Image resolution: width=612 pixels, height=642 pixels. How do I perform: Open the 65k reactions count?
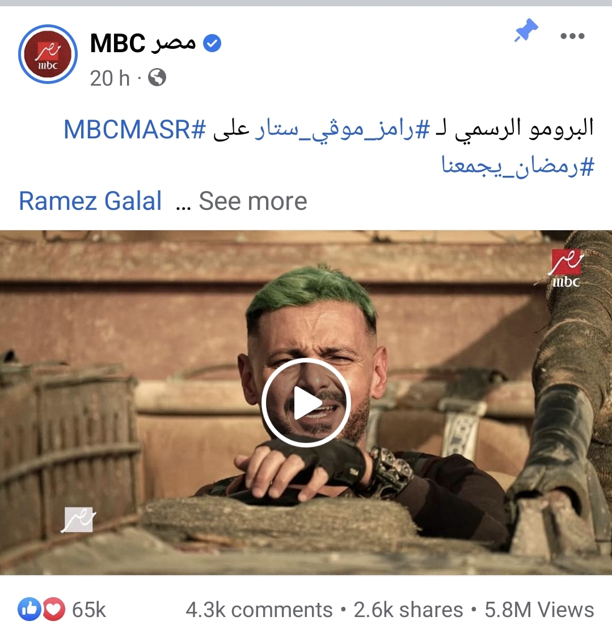point(89,610)
